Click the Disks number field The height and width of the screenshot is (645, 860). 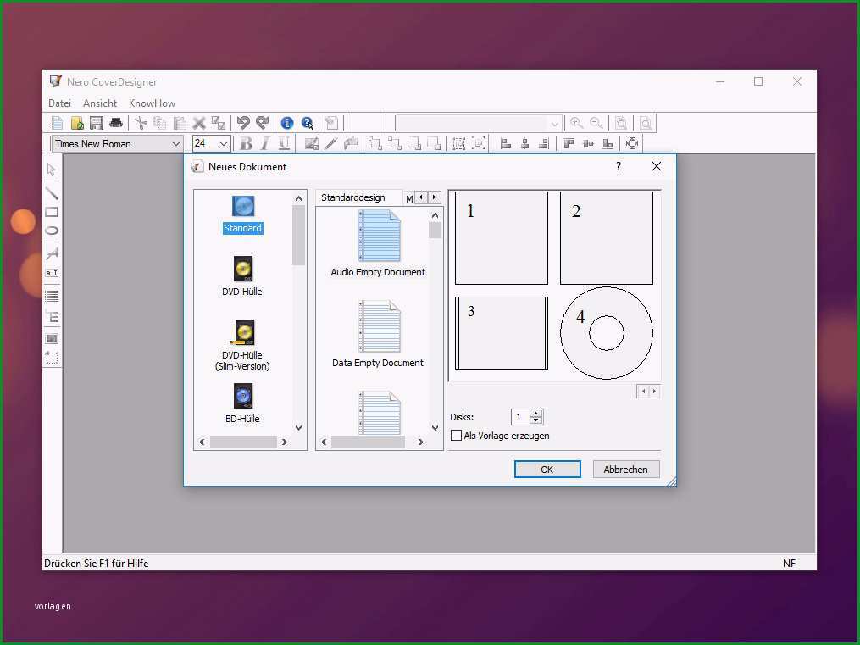click(520, 417)
